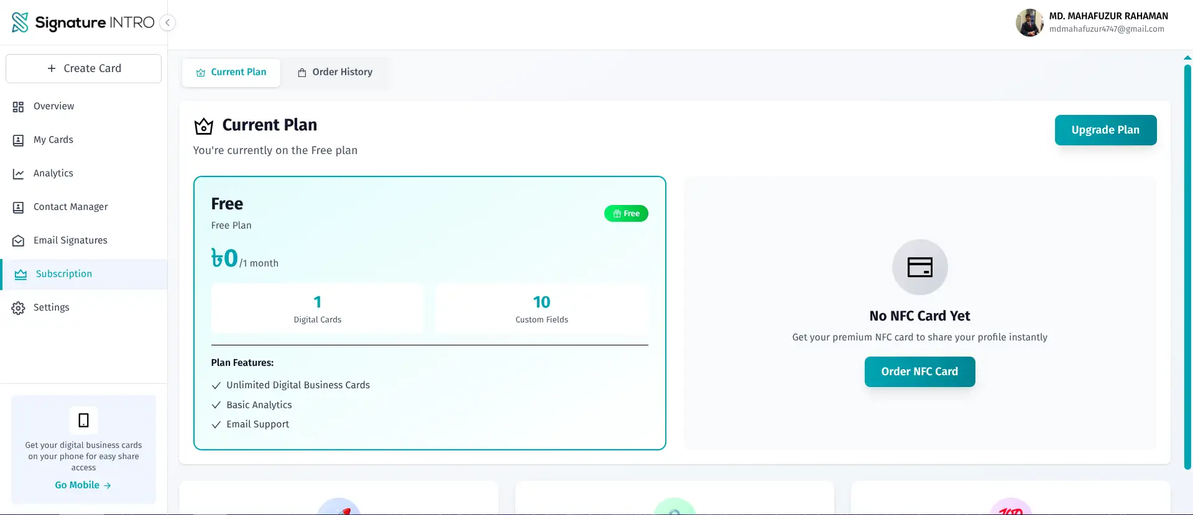
Task: Switch to the Order History tab
Action: coord(335,72)
